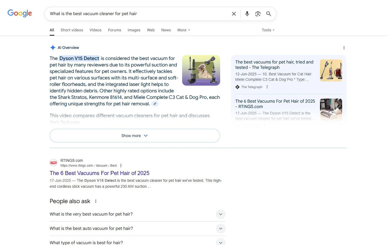This screenshot has height=245, width=388.
Task: Switch to Videos tab
Action: coord(96,30)
